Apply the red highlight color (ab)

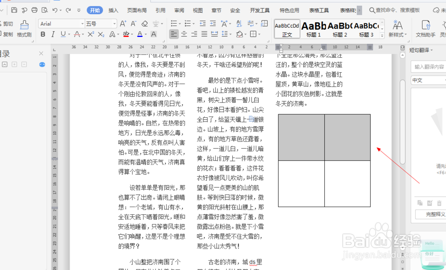tap(126, 34)
